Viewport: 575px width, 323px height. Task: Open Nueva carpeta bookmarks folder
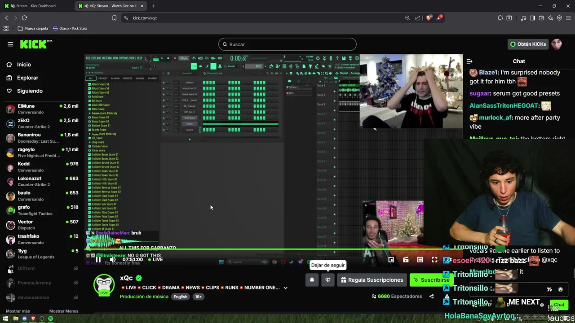33,28
